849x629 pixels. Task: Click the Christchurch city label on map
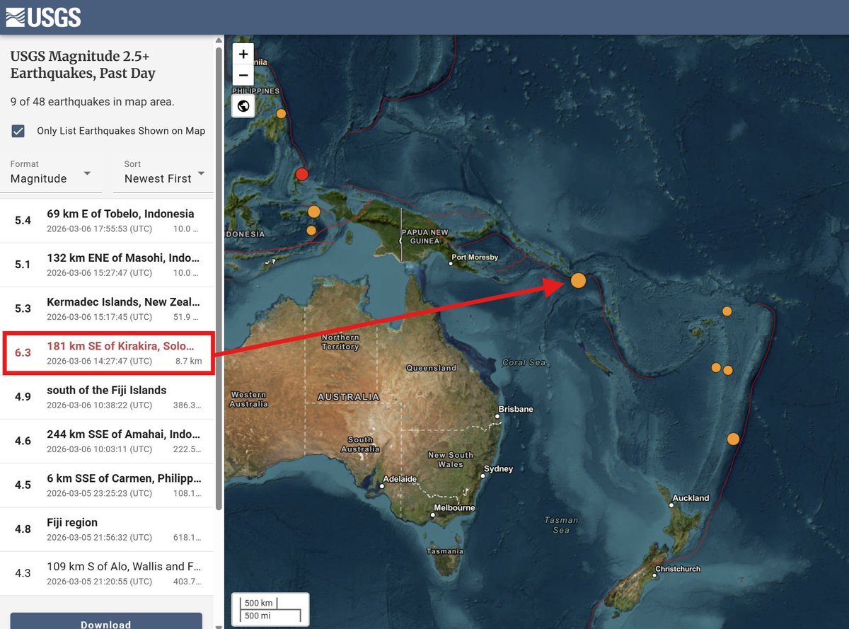[678, 569]
